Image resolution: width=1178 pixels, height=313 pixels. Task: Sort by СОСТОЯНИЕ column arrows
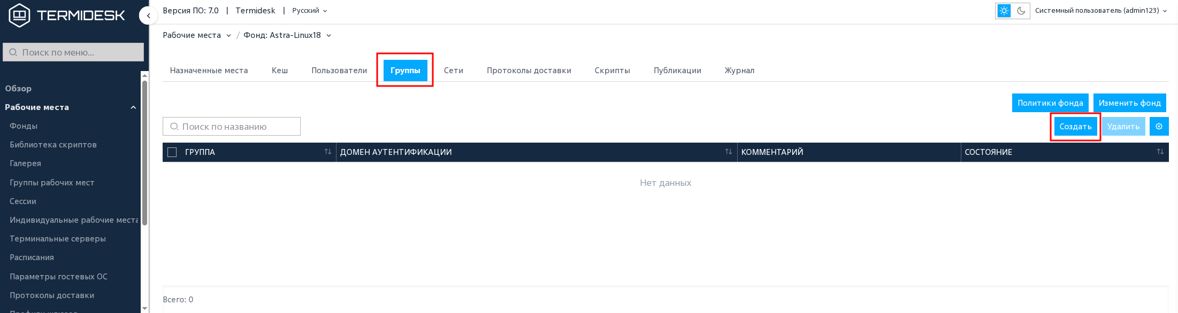(1160, 152)
